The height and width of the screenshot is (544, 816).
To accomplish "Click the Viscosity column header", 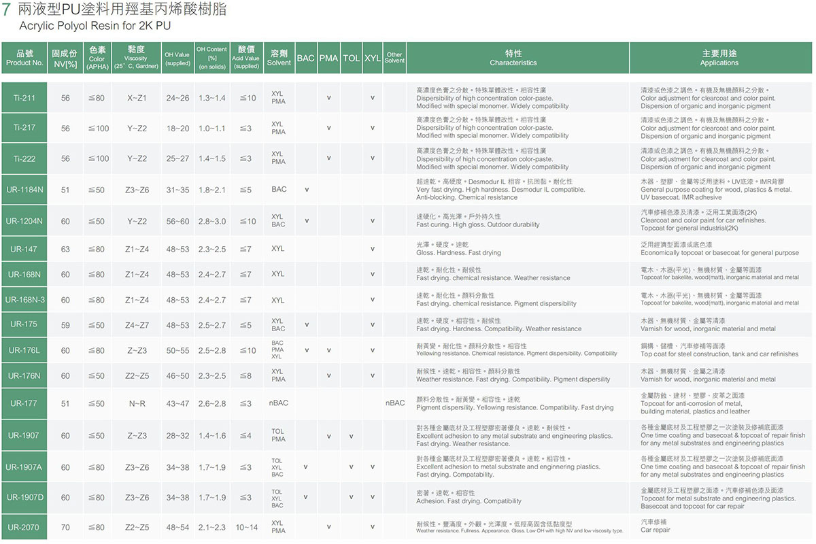I will pyautogui.click(x=136, y=58).
